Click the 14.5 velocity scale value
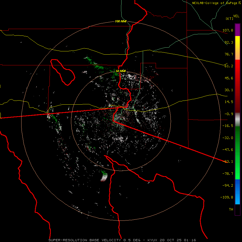The height and width of the screenshot is (242, 242). pos(229,102)
